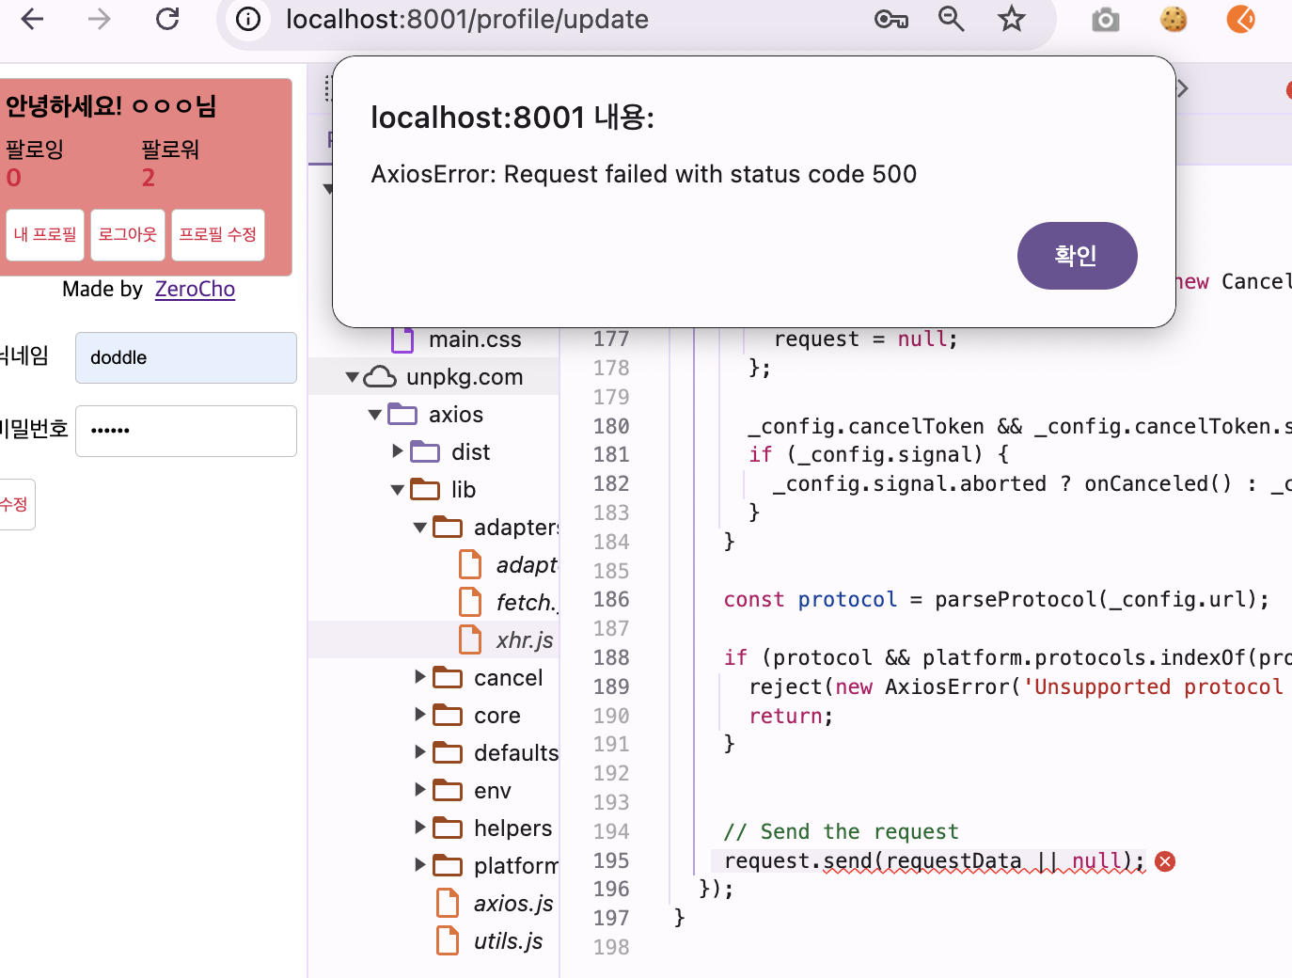The height and width of the screenshot is (978, 1292).
Task: Expand the core folder
Action: (x=420, y=716)
